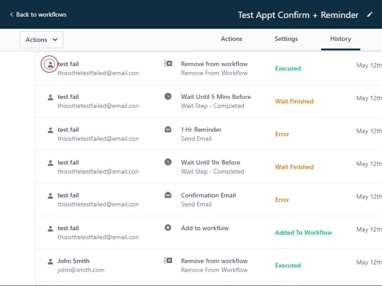The image size is (382, 286).
Task: Click remove-from-workflow icon in John Smith row
Action: click(168, 261)
